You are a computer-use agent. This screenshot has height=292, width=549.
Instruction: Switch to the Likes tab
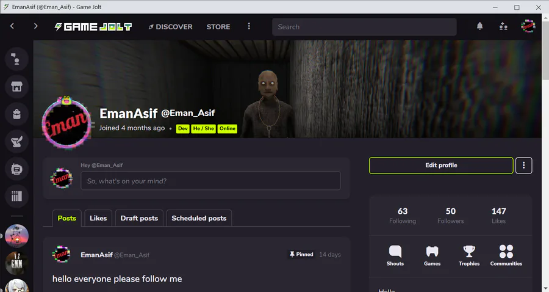98,218
